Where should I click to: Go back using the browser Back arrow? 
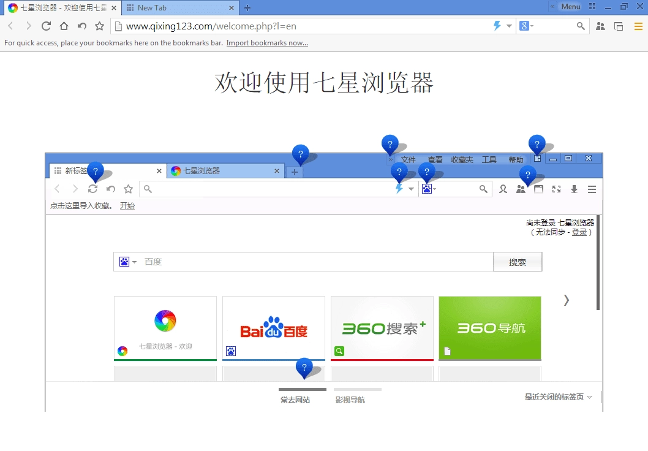pyautogui.click(x=11, y=26)
